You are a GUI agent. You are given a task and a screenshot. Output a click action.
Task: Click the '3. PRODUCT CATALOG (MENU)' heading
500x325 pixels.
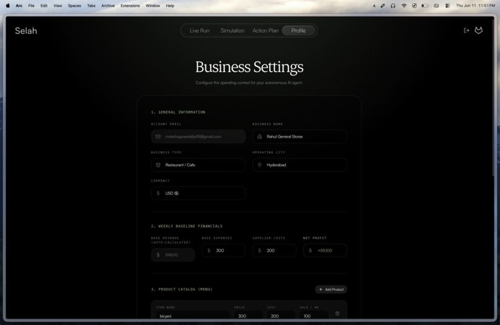click(x=181, y=289)
